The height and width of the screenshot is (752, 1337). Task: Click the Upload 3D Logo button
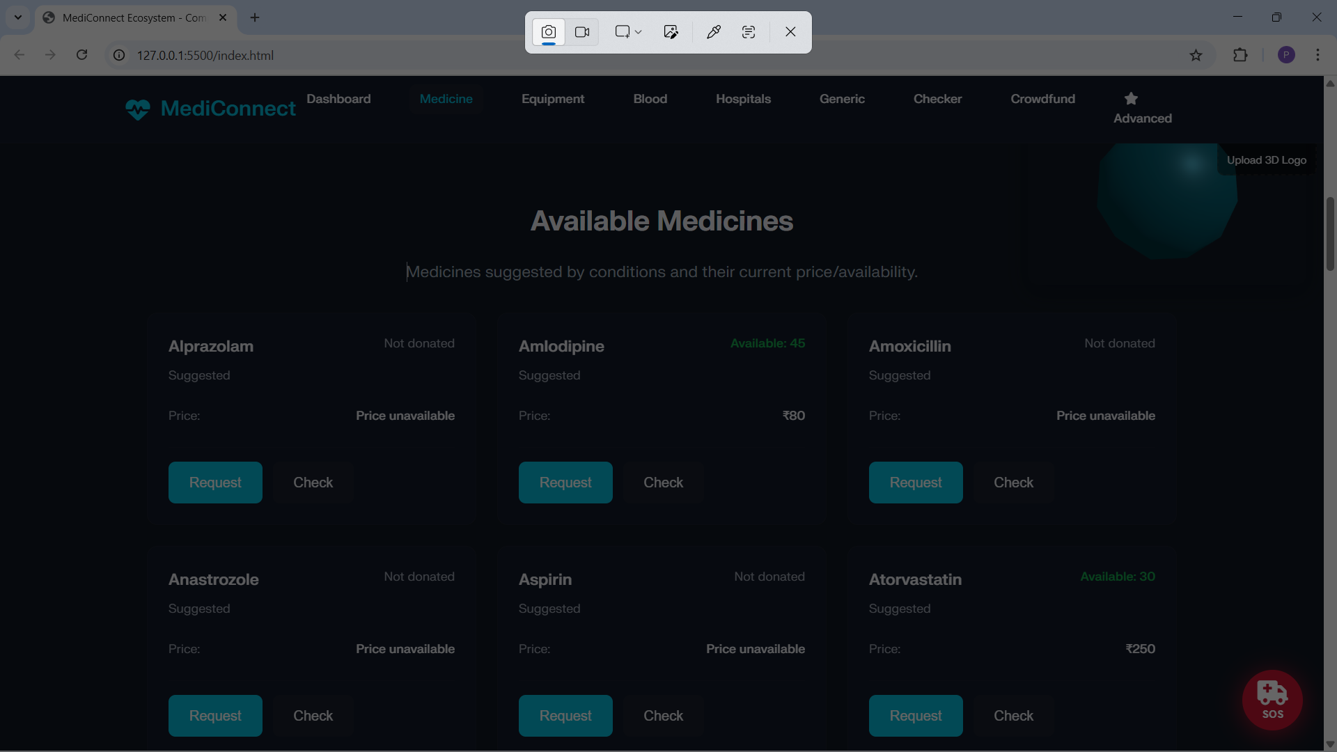[1266, 160]
